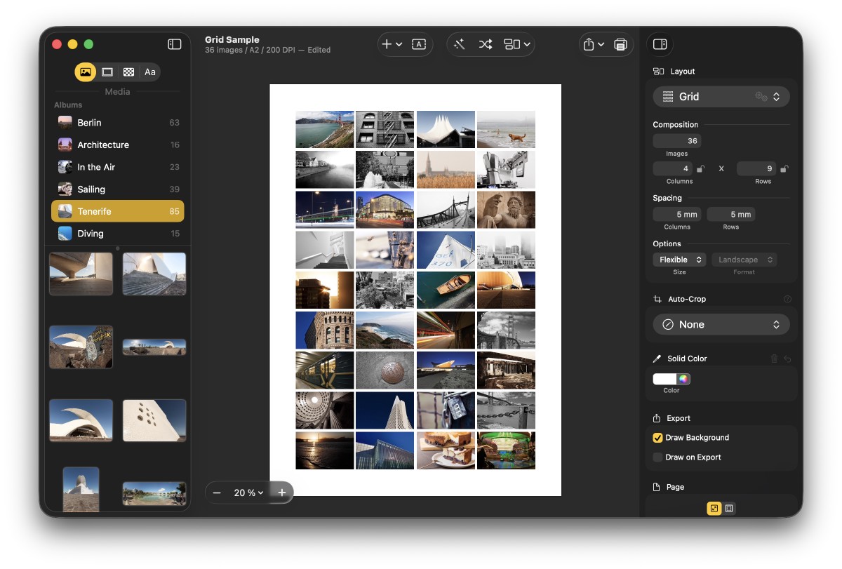Image resolution: width=842 pixels, height=569 pixels.
Task: Toggle the right inspector panel icon
Action: [x=660, y=43]
